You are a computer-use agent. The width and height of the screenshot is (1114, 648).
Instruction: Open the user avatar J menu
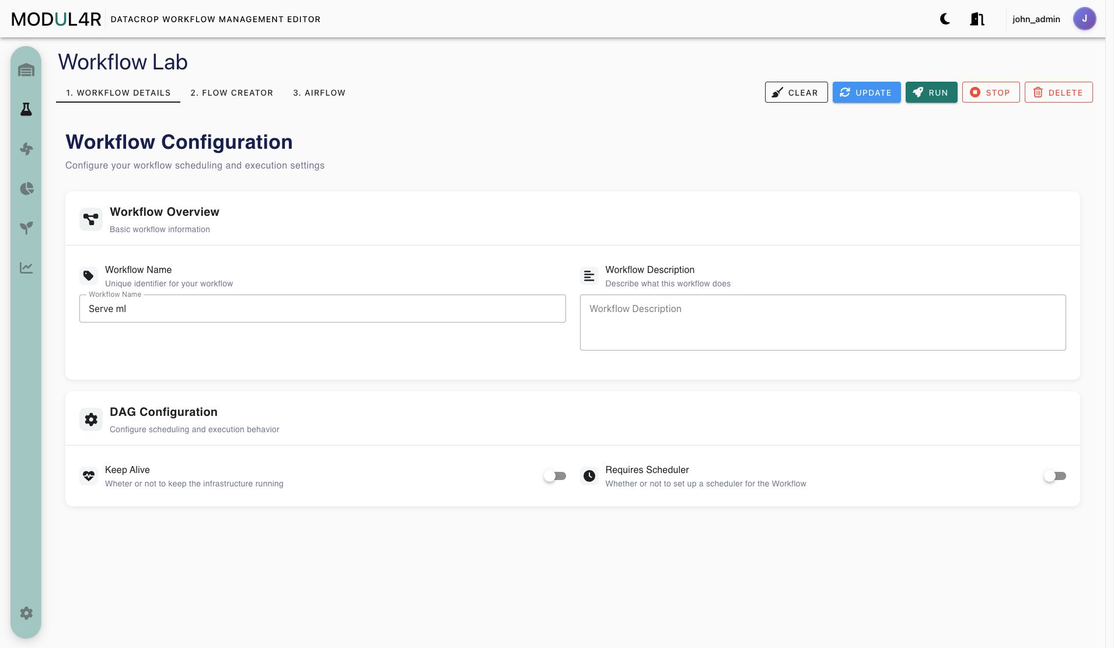click(1084, 19)
